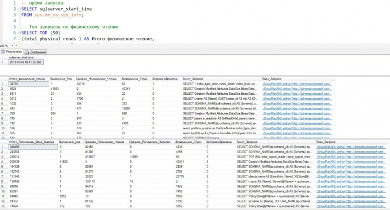Click the Итого_физическое_чтение column header
The height and width of the screenshot is (210, 390).
coord(27,78)
